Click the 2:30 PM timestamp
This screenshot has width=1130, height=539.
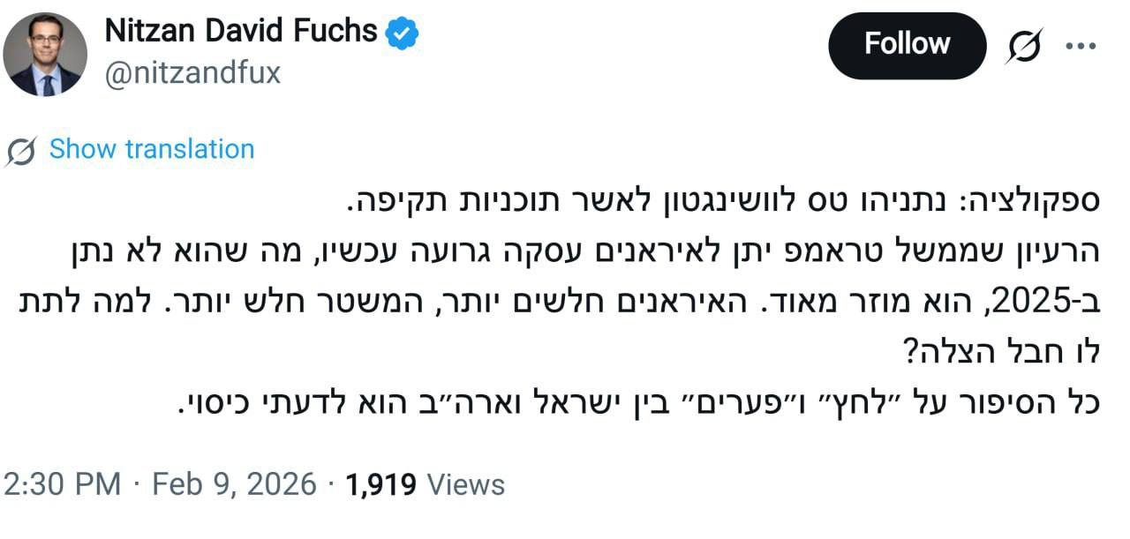click(x=63, y=484)
